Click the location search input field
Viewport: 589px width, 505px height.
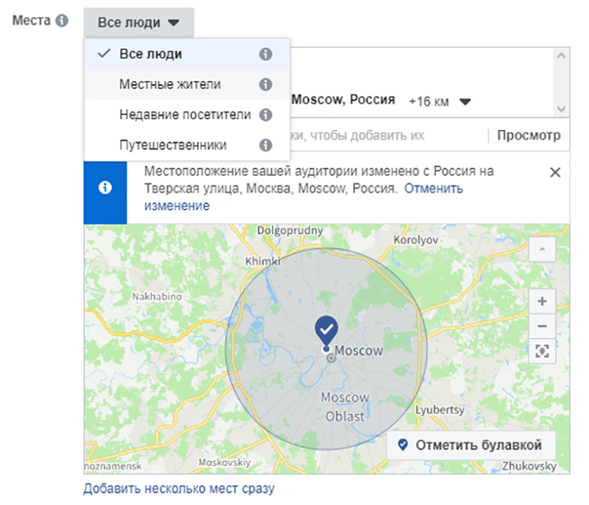pyautogui.click(x=387, y=135)
